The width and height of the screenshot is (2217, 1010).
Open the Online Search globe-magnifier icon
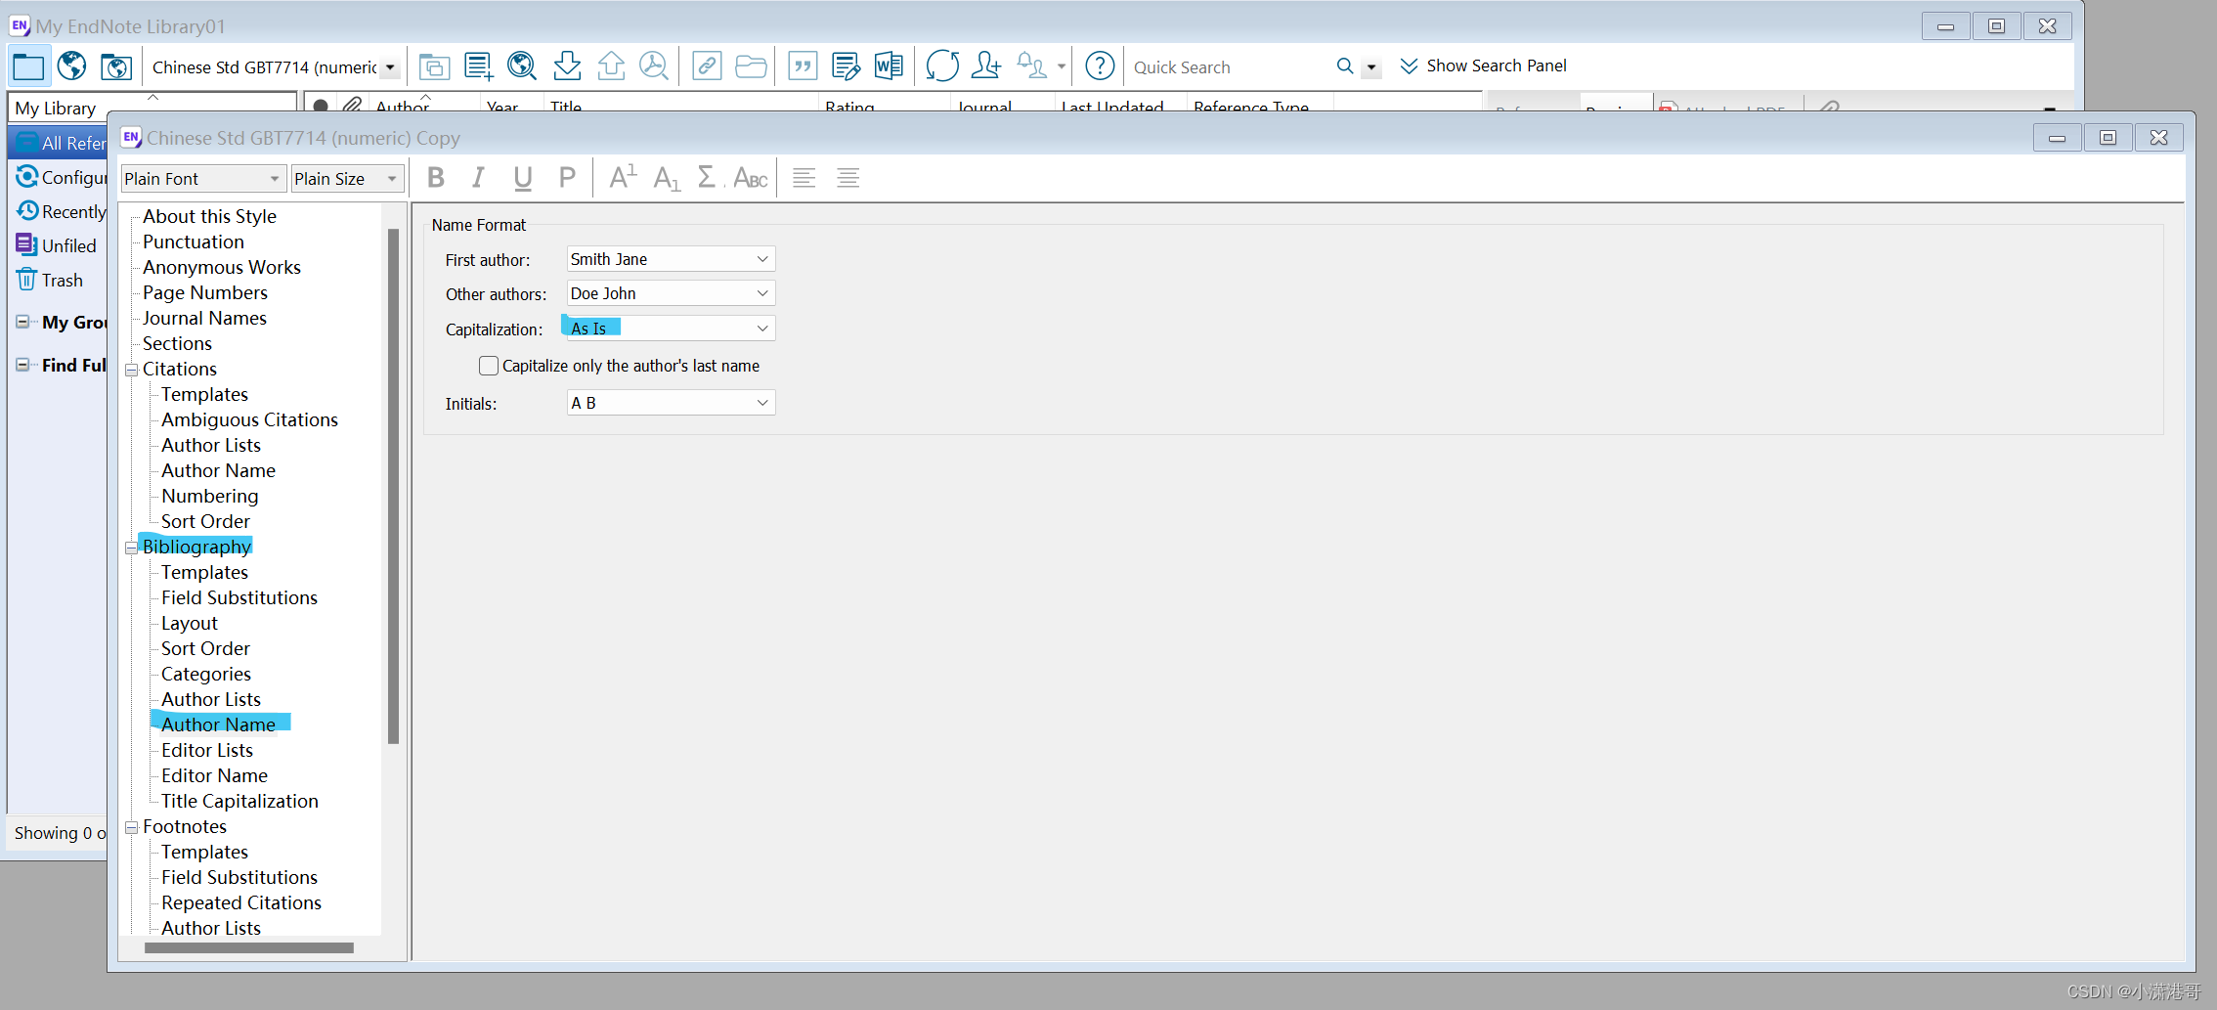[522, 66]
